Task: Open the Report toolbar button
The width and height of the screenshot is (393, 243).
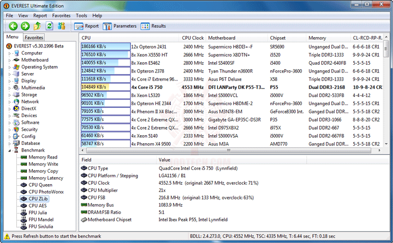Action: click(87, 26)
